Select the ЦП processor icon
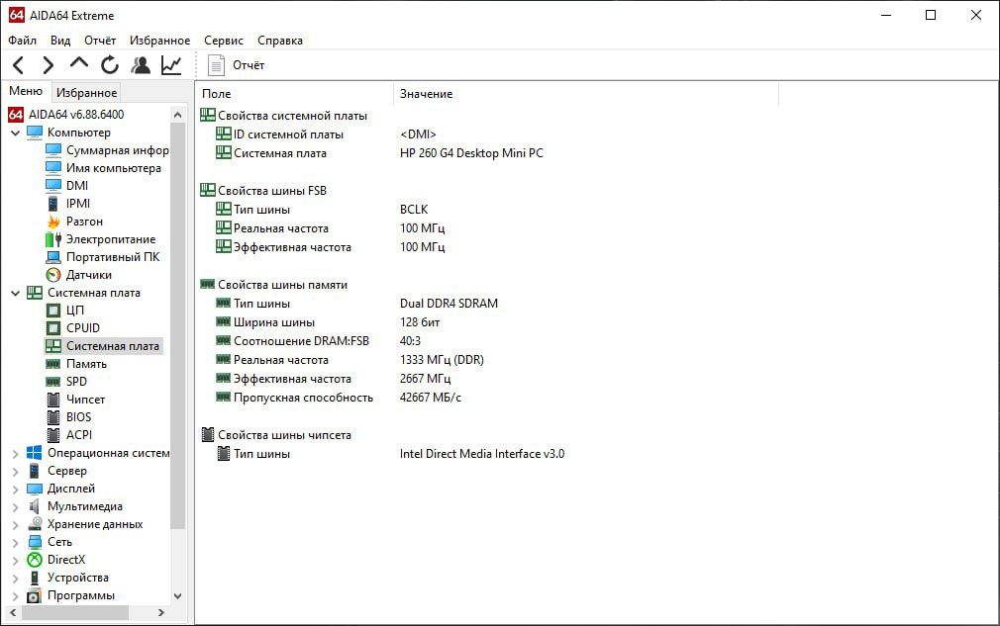Screen dimensions: 1000x626 point(53,311)
